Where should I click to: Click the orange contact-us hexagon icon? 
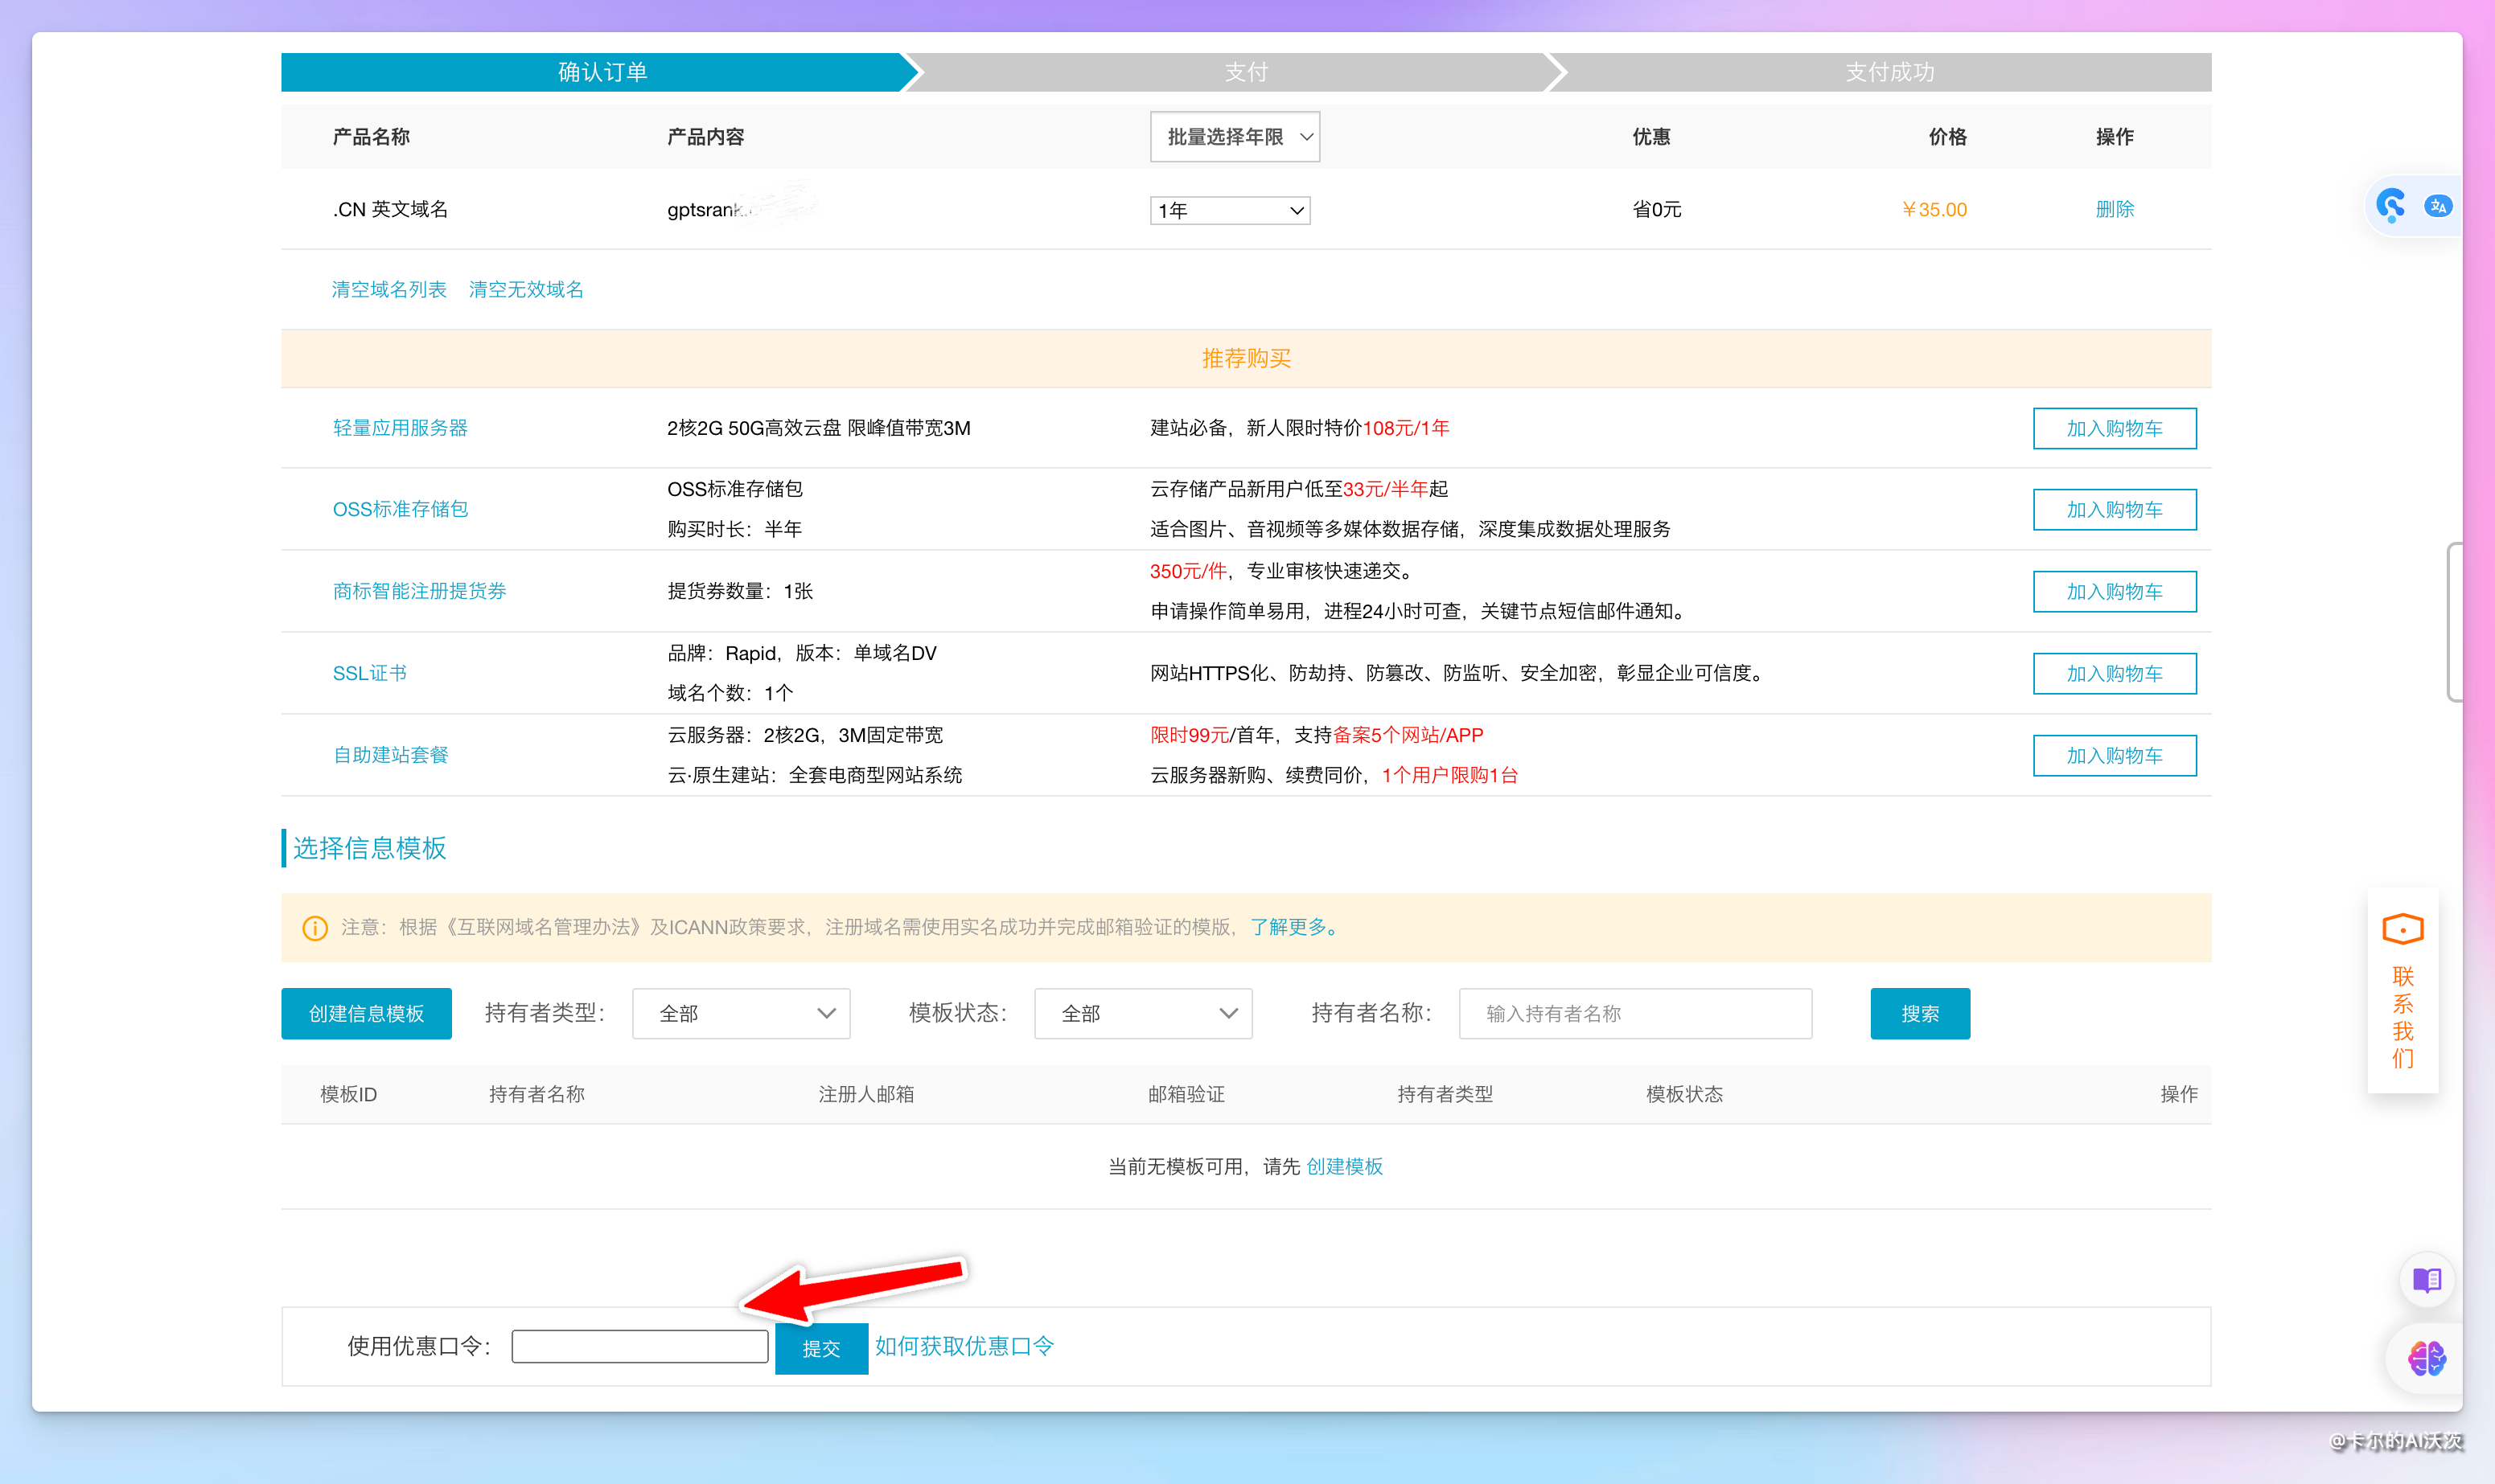click(x=2402, y=929)
